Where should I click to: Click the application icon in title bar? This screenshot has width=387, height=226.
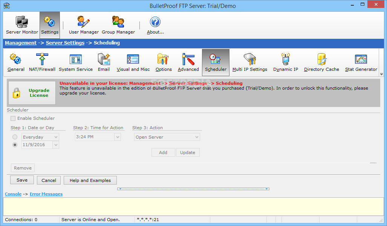point(7,5)
